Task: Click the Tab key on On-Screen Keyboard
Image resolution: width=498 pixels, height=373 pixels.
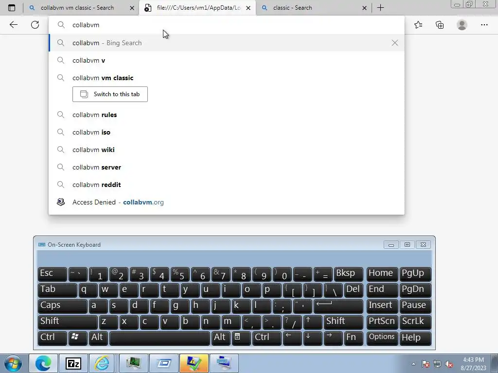Action: click(x=57, y=290)
